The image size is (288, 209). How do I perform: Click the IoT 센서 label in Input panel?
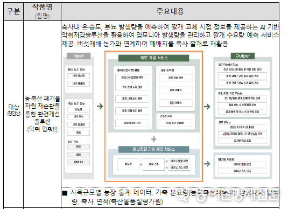(73, 142)
